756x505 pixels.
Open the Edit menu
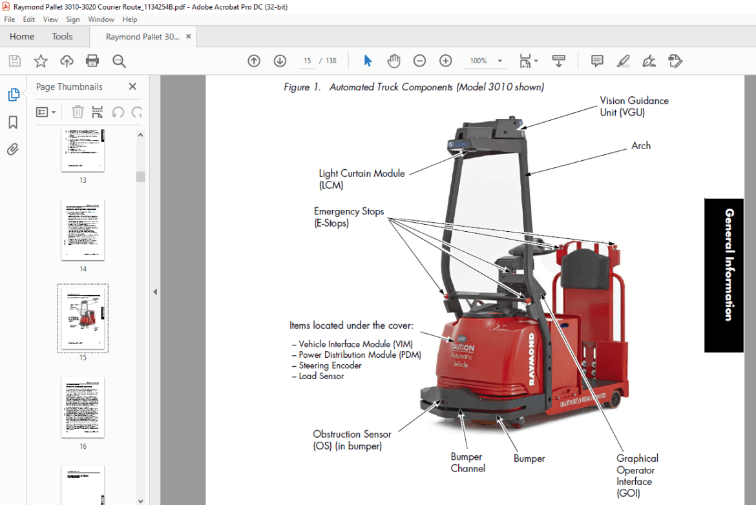click(x=28, y=19)
